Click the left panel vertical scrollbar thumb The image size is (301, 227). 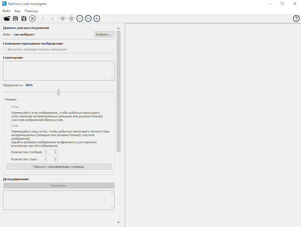pyautogui.click(x=119, y=91)
